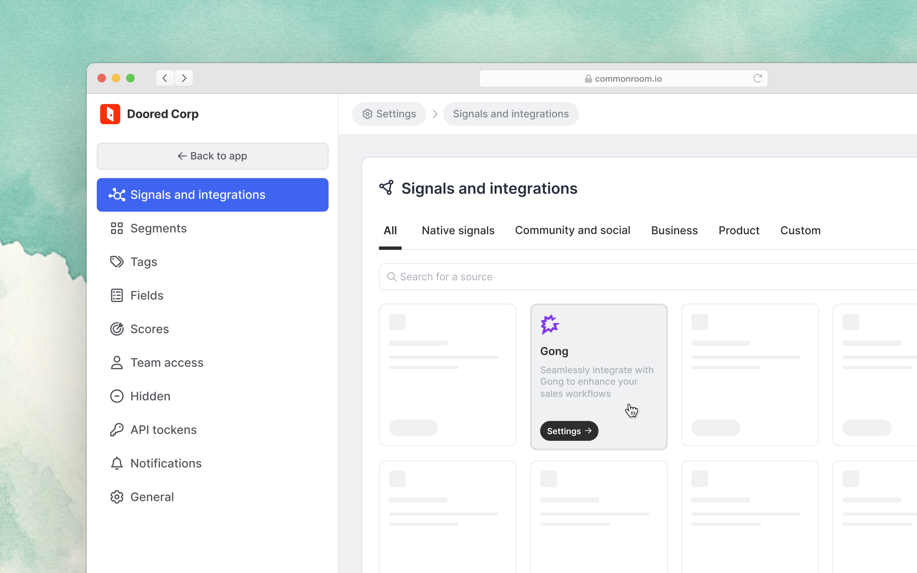
Task: Click the Signals and integrations sidebar icon
Action: click(x=117, y=195)
